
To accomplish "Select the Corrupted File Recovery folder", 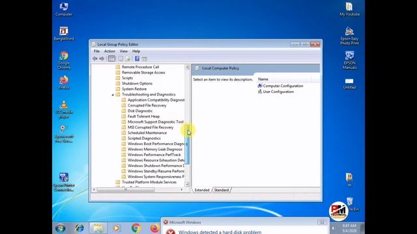I will [147, 105].
